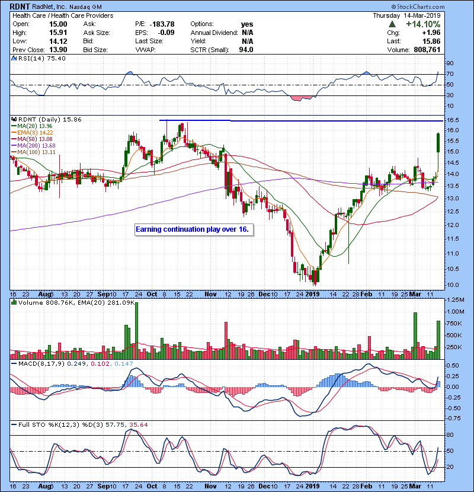Click the Nasdaq GM exchange label

85,7
